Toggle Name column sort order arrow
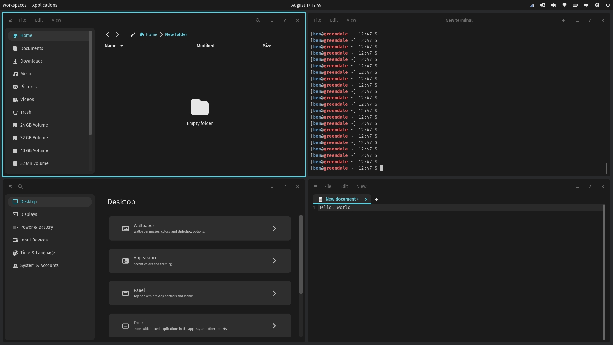613x345 pixels. pyautogui.click(x=122, y=46)
